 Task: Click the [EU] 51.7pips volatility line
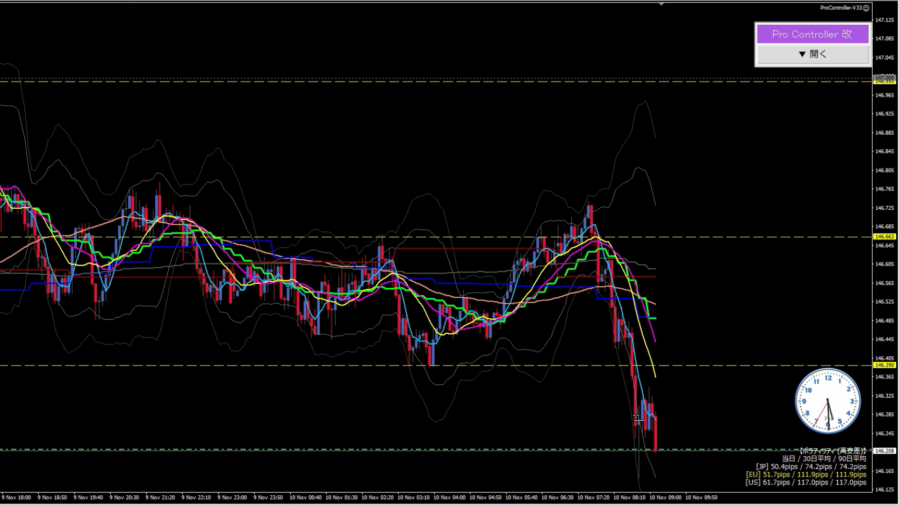806,474
